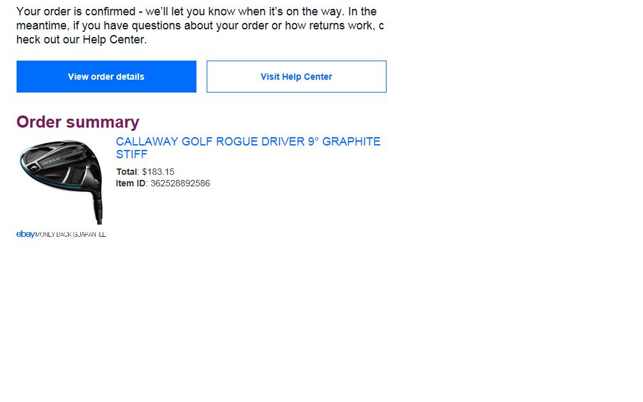643x402 pixels.
Task: Click the driver shaft in the product image
Action: pyautogui.click(x=98, y=207)
